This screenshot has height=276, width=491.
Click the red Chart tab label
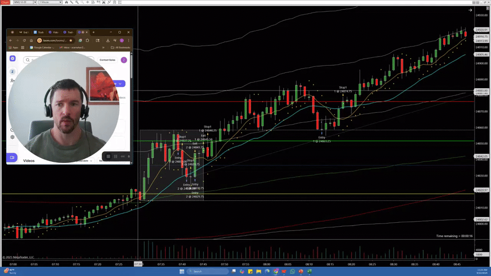point(5,2)
